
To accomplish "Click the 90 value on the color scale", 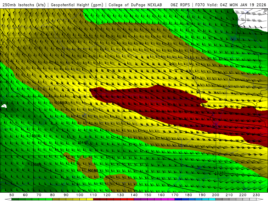I will point(66,195).
